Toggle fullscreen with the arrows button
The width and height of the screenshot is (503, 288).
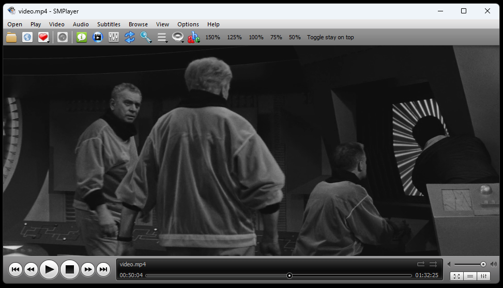pos(457,276)
